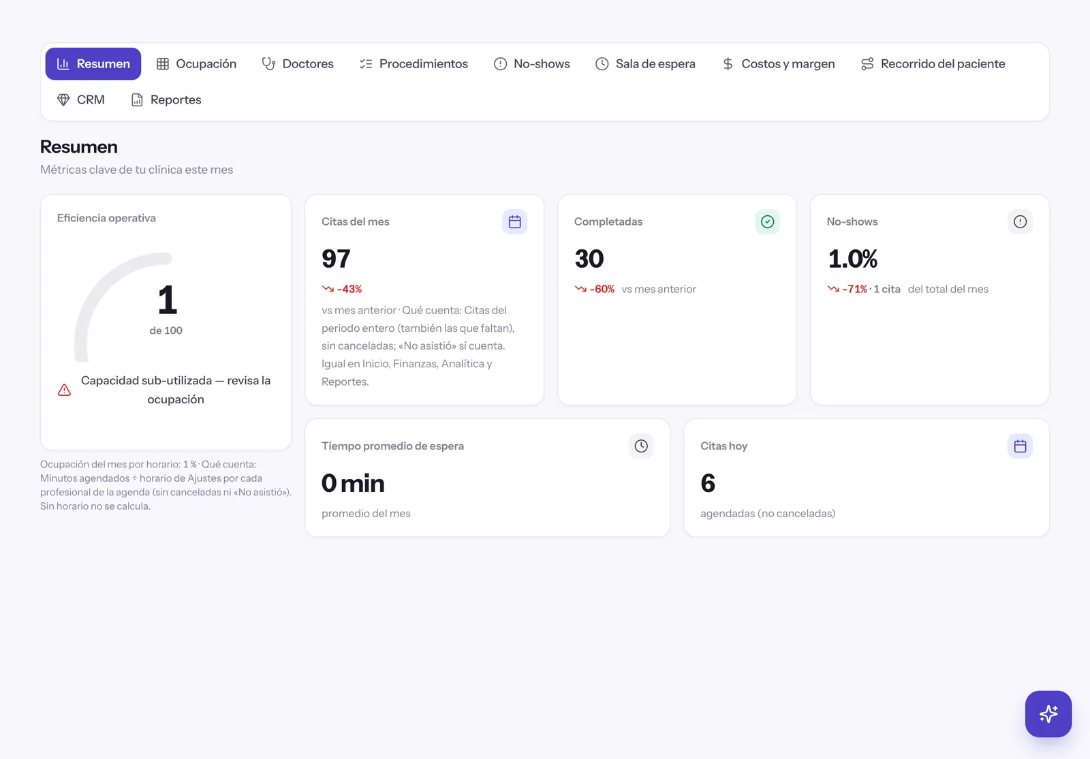Click the 0 min wait time value
The image size is (1090, 759).
click(353, 483)
